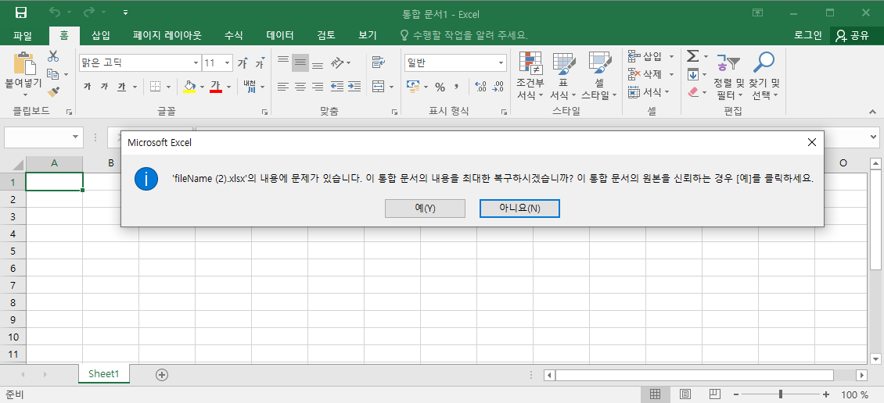Click the Save icon in title bar
Screen dimensions: 884x403
tap(21, 12)
